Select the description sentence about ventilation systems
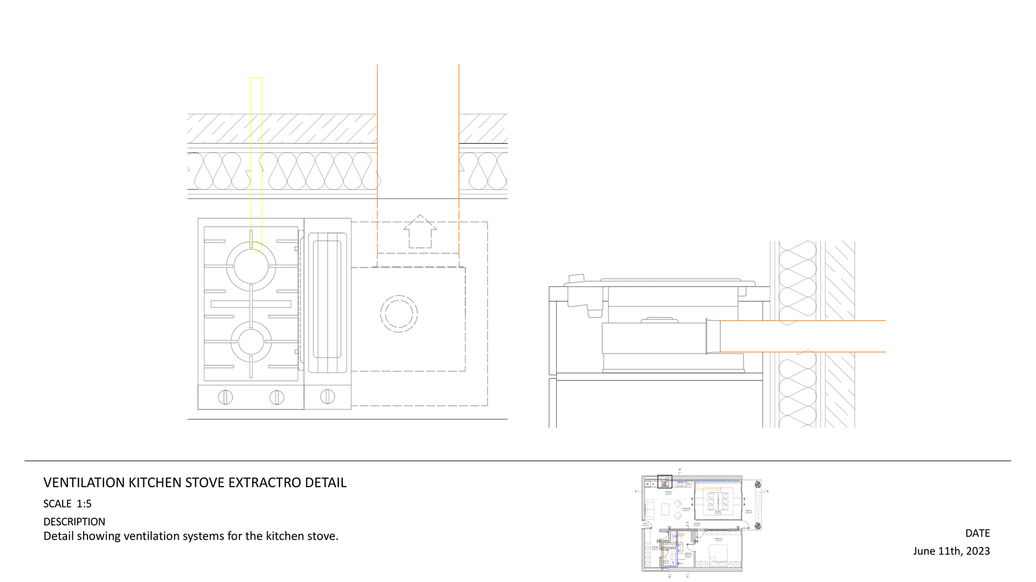Viewport: 1036px width, 582px height. (x=190, y=536)
